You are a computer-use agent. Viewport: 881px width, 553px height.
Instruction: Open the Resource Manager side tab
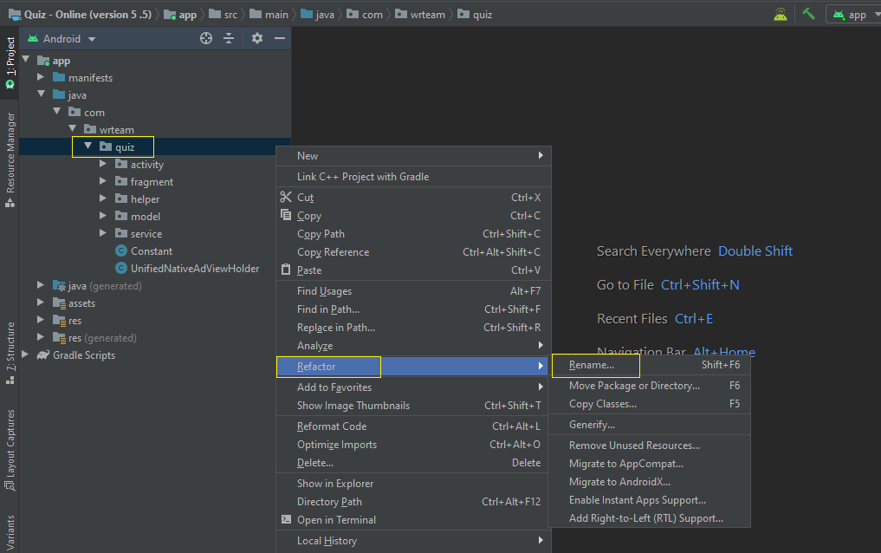tap(10, 160)
